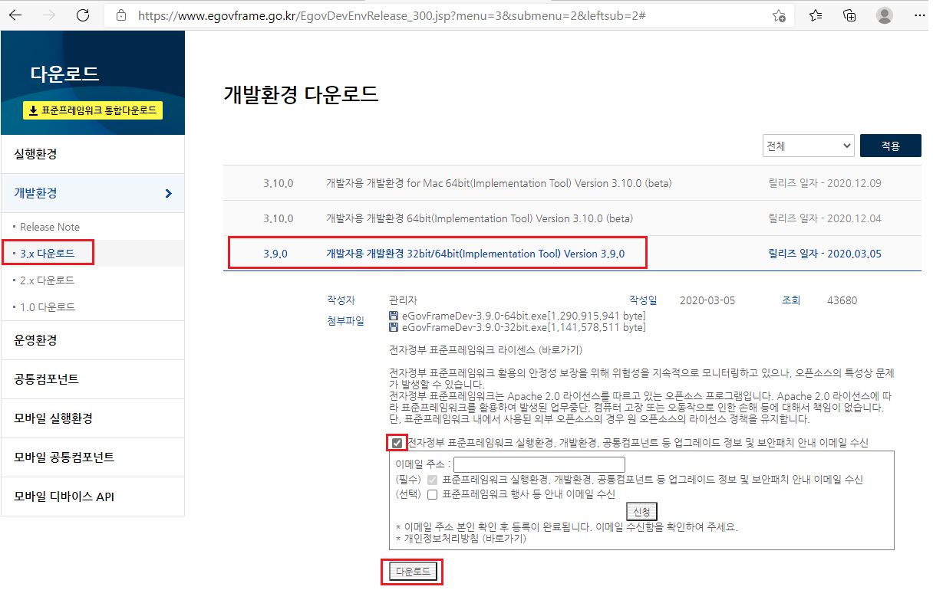Open the Favorites list icon
The image size is (933, 590).
tap(816, 15)
